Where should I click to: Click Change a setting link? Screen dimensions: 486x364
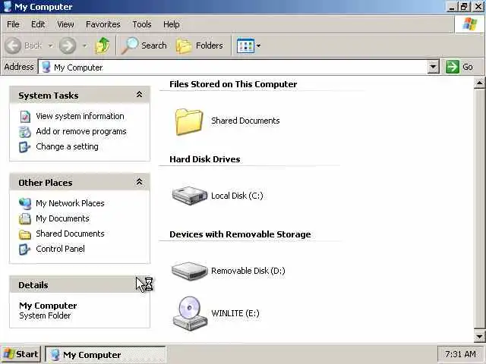point(68,146)
